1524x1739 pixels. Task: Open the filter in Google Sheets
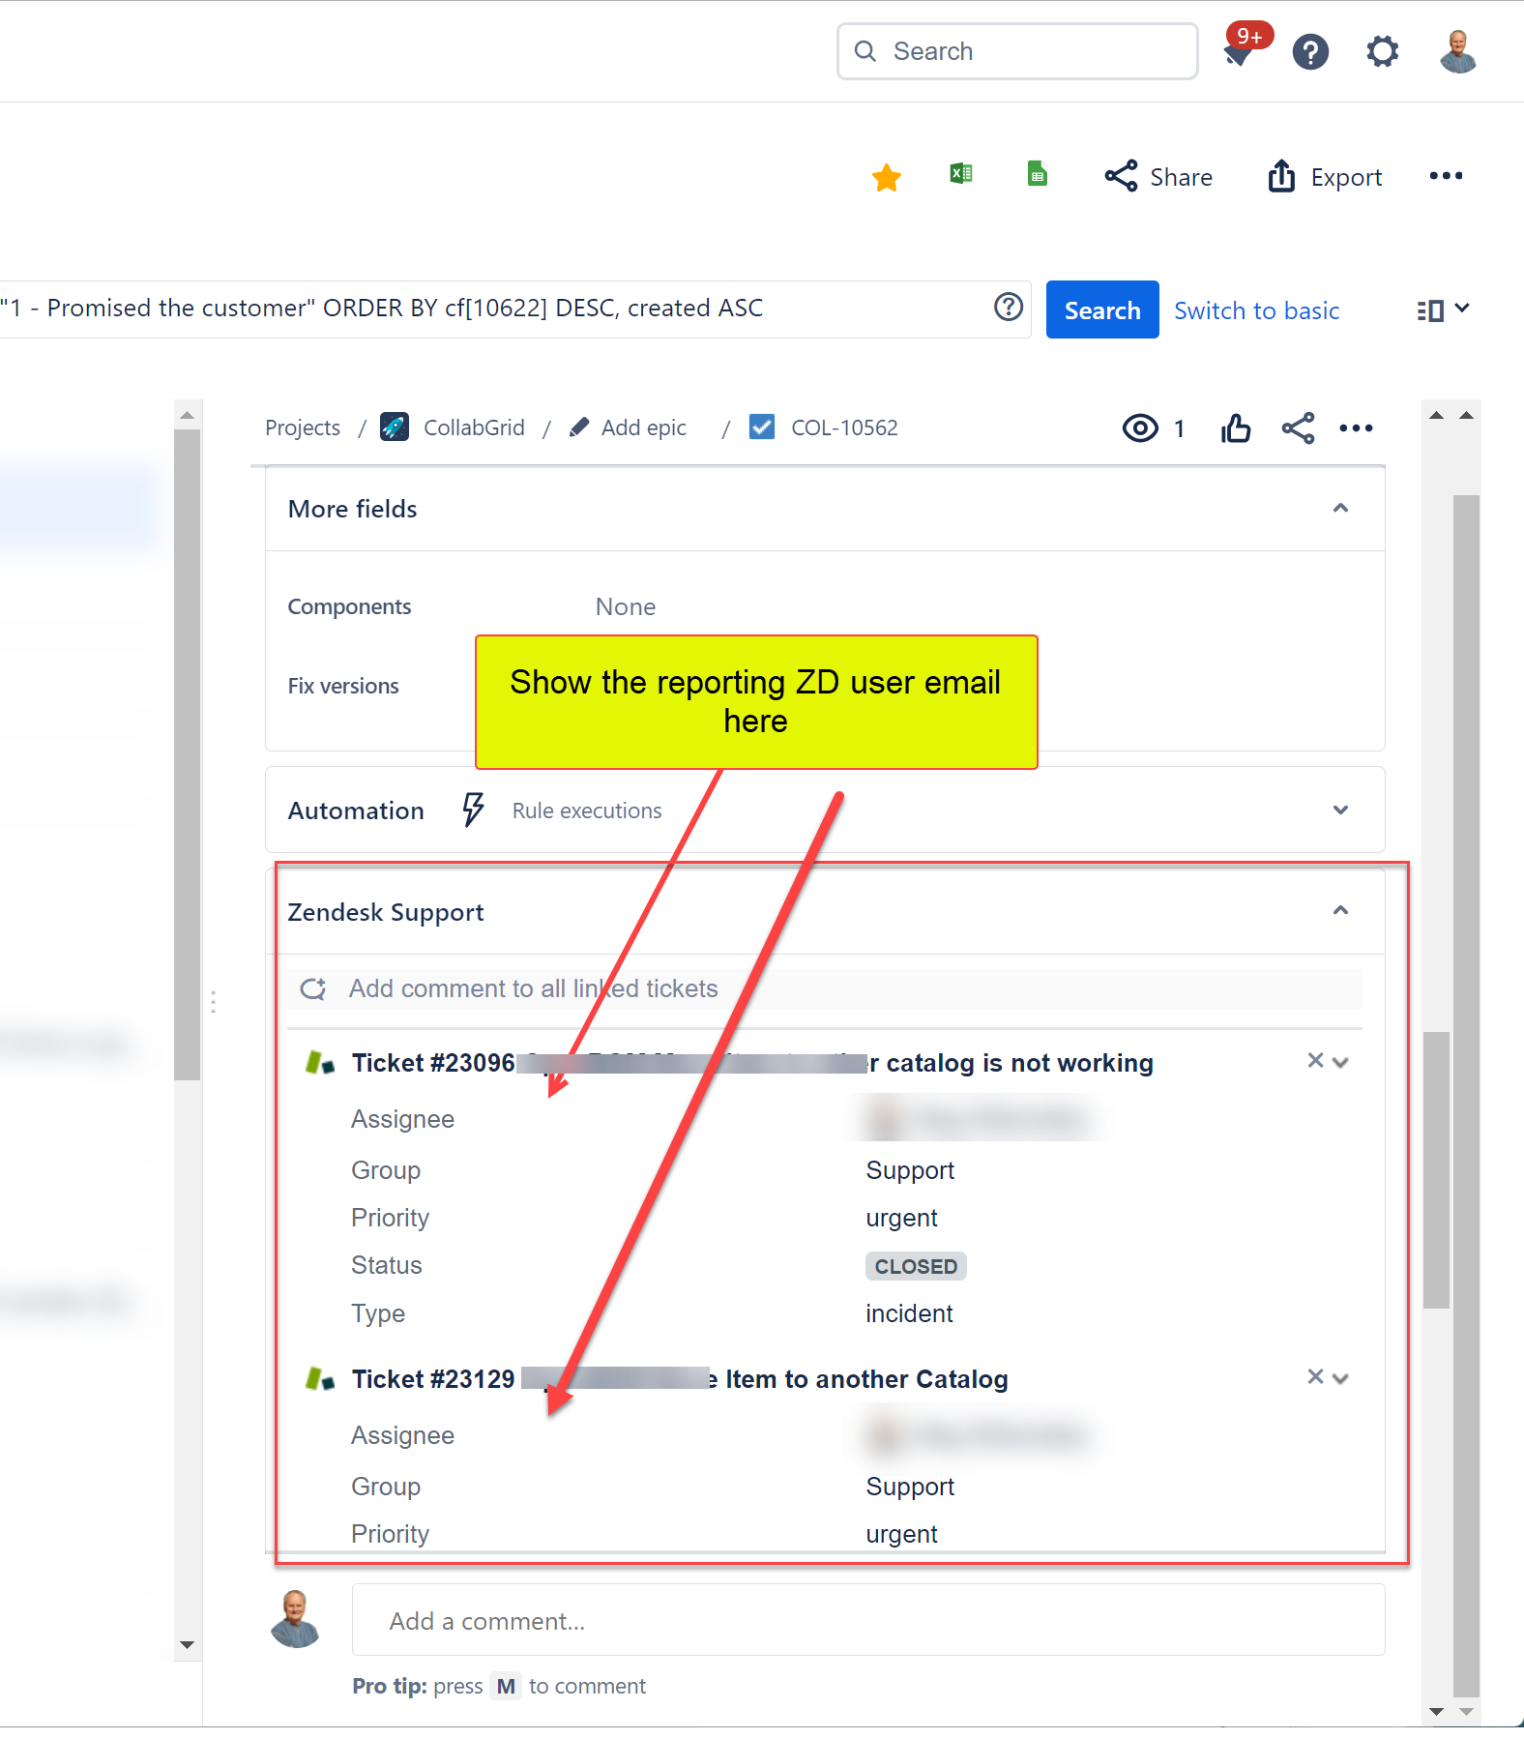(x=1037, y=174)
